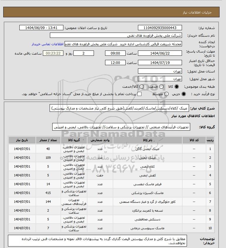This screenshot has height=248, width=226.
Task: Click the response deadline date 1404/06/22
Action: [160, 53]
